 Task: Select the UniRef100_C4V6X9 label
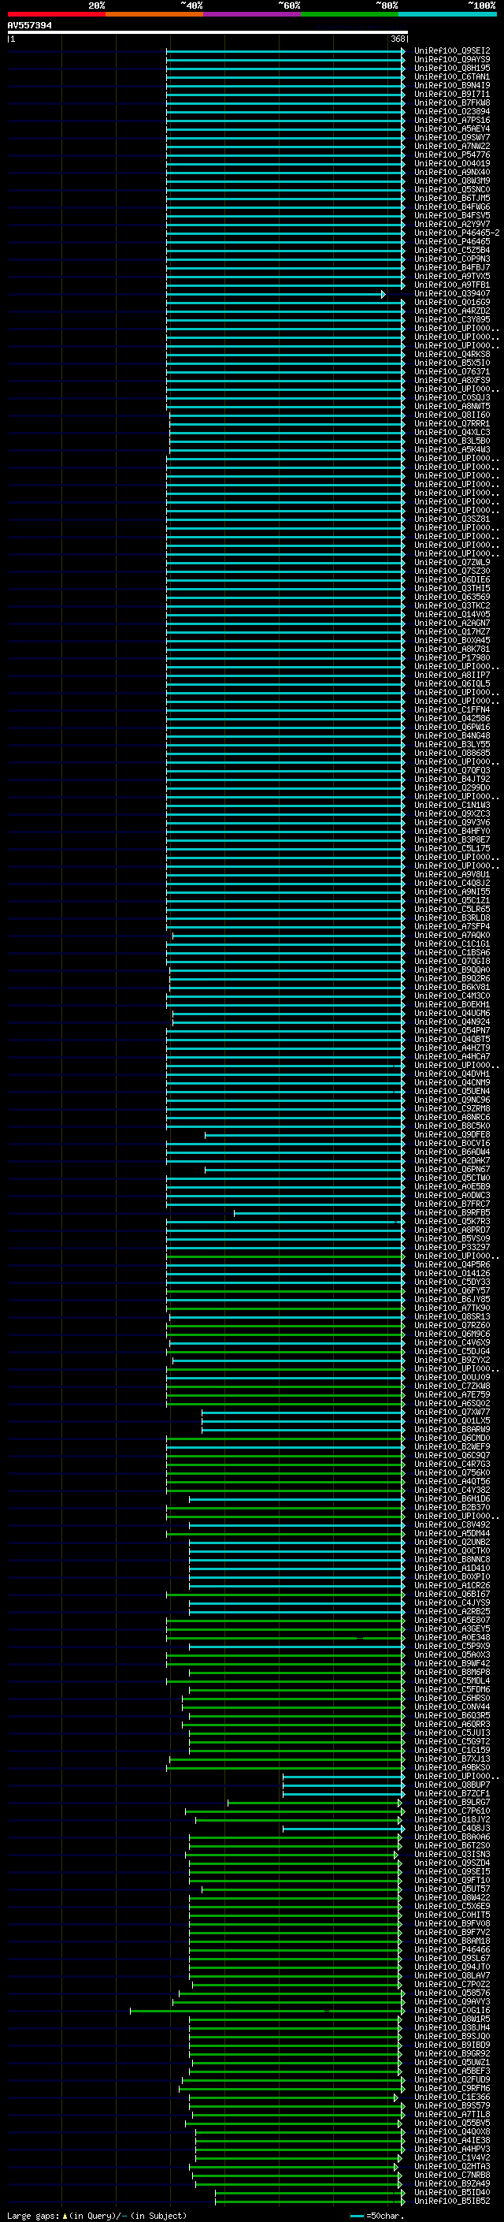coord(452,1343)
